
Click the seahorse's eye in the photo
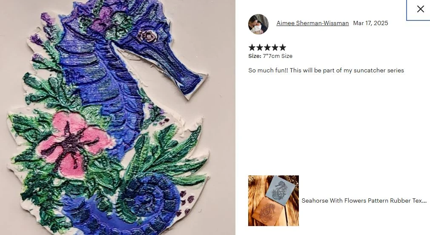(147, 36)
